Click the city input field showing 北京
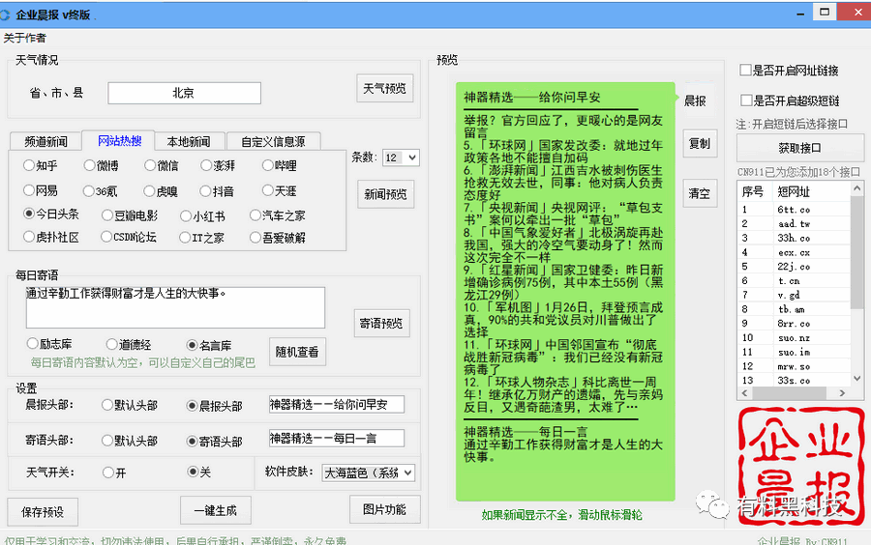Viewport: 871px width, 545px height. point(184,93)
